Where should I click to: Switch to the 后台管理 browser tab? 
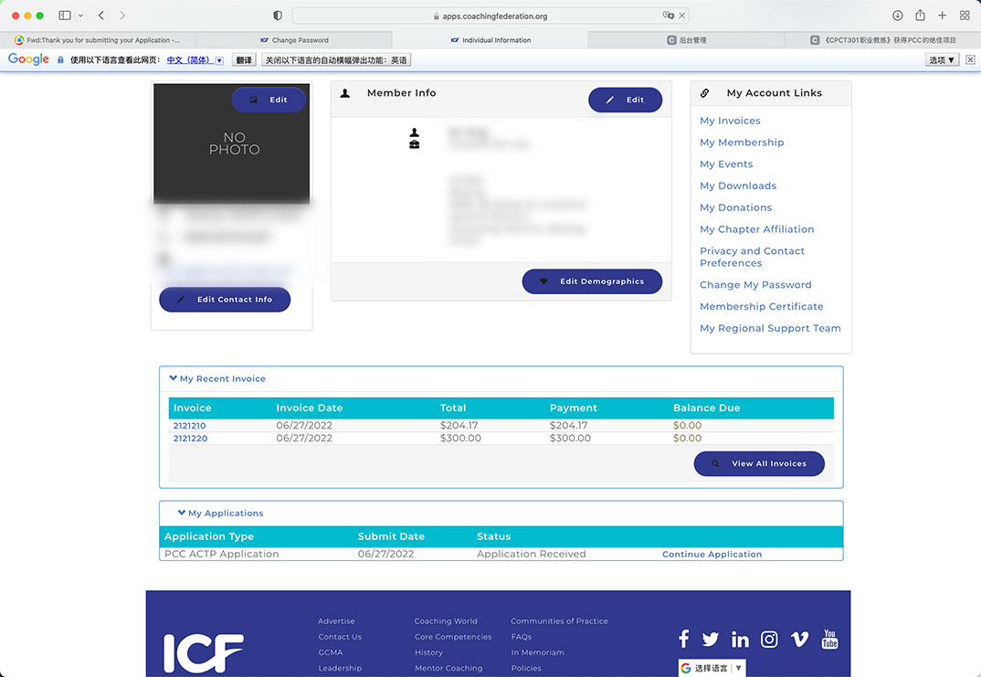pyautogui.click(x=686, y=40)
